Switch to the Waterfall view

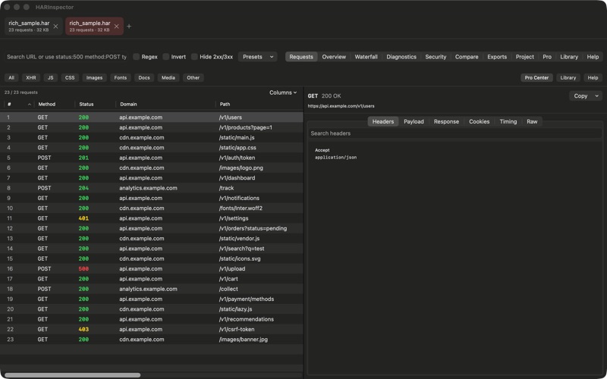pyautogui.click(x=366, y=57)
